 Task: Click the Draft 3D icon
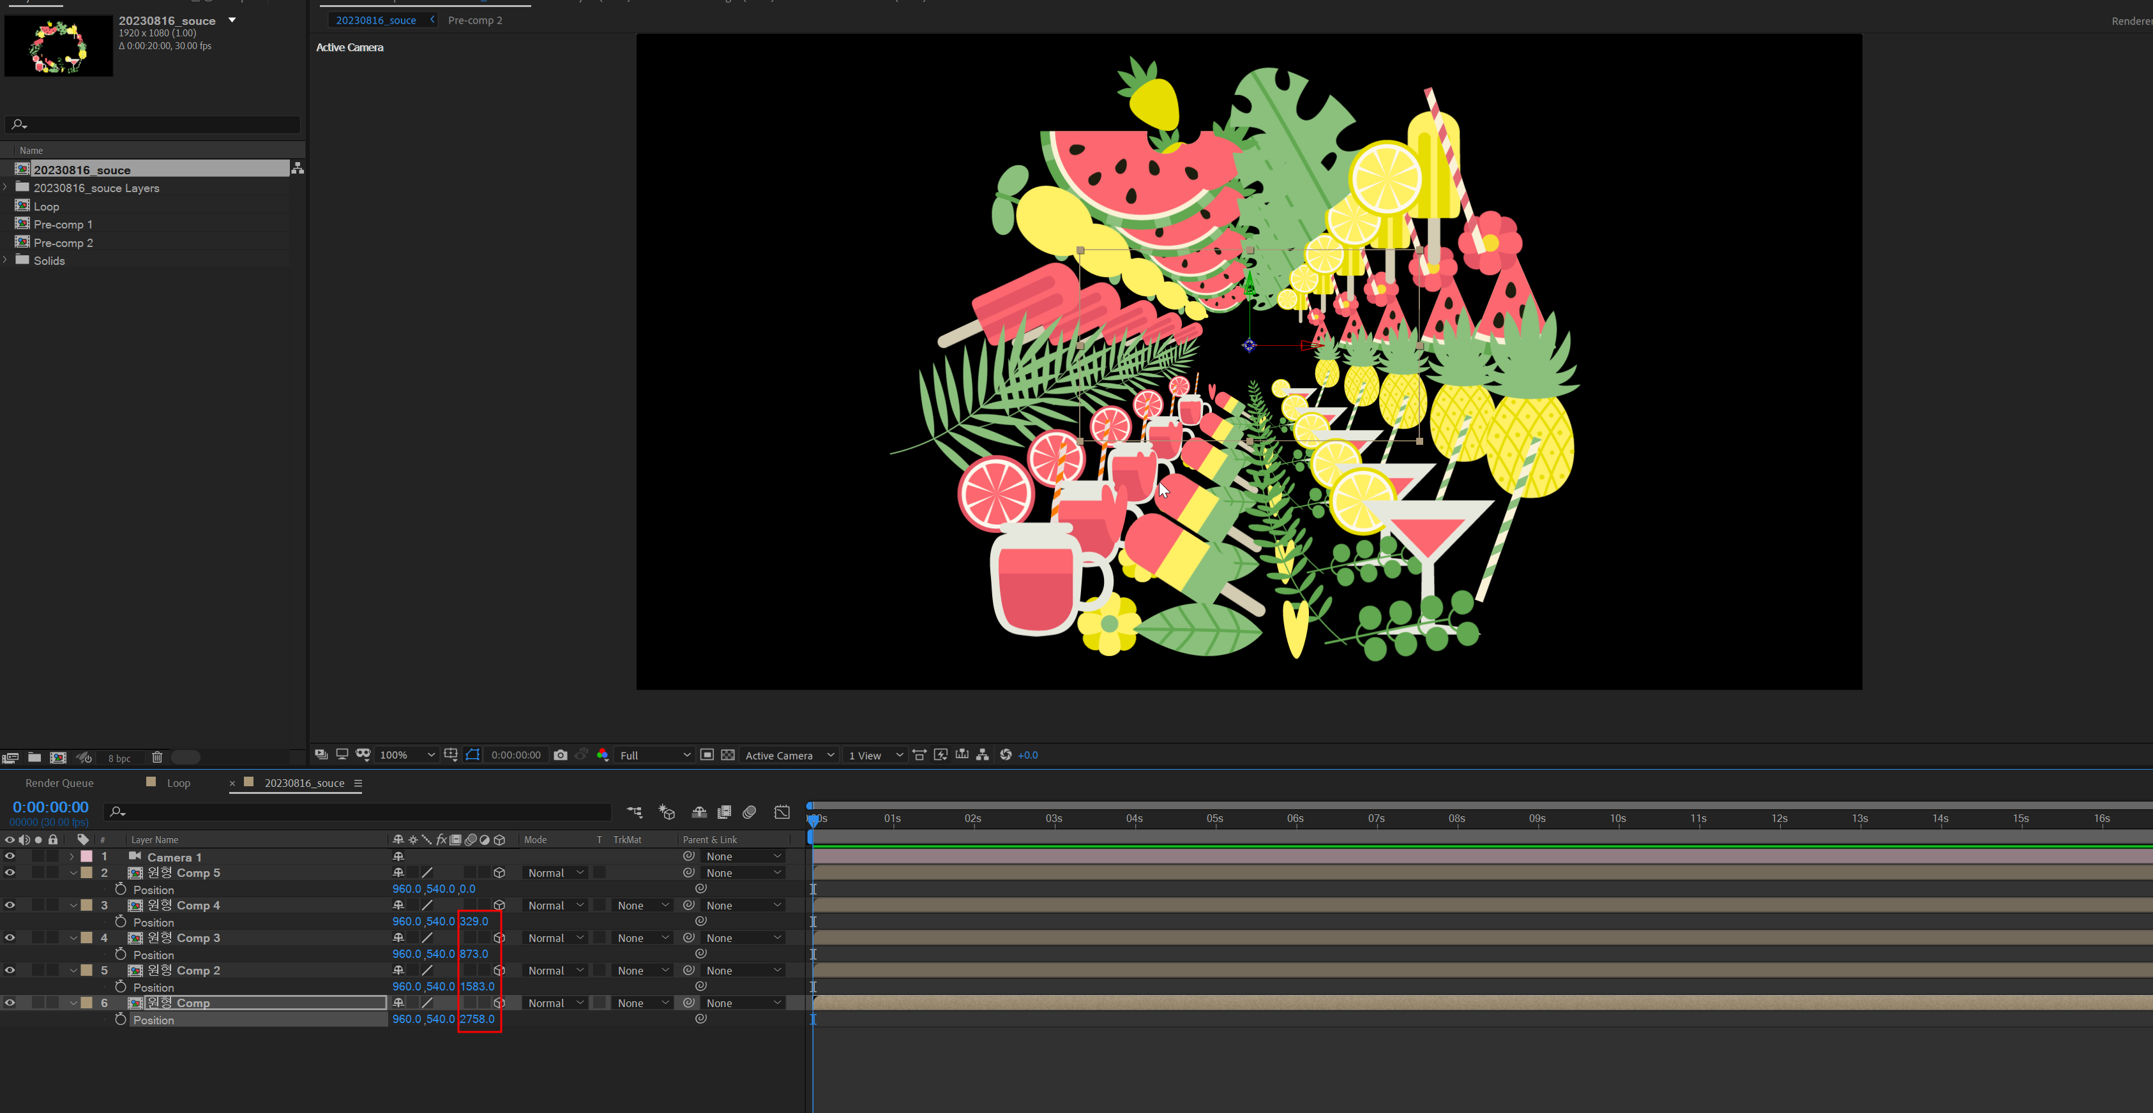point(667,812)
